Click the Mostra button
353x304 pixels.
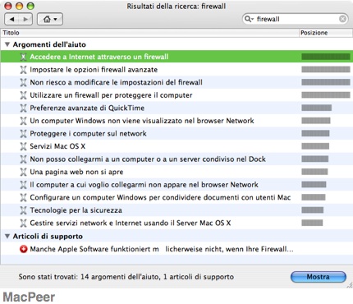click(x=319, y=277)
